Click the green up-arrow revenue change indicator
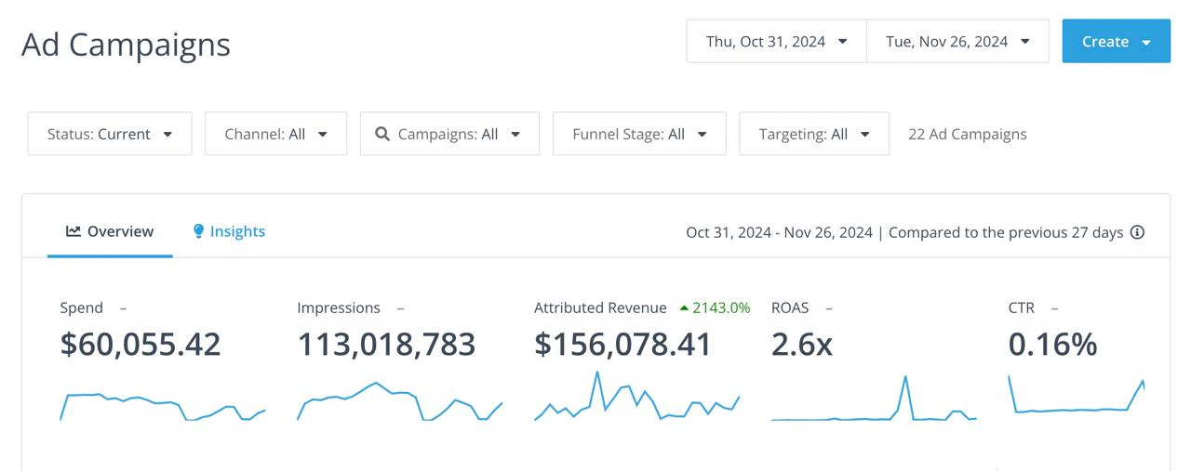 click(685, 307)
